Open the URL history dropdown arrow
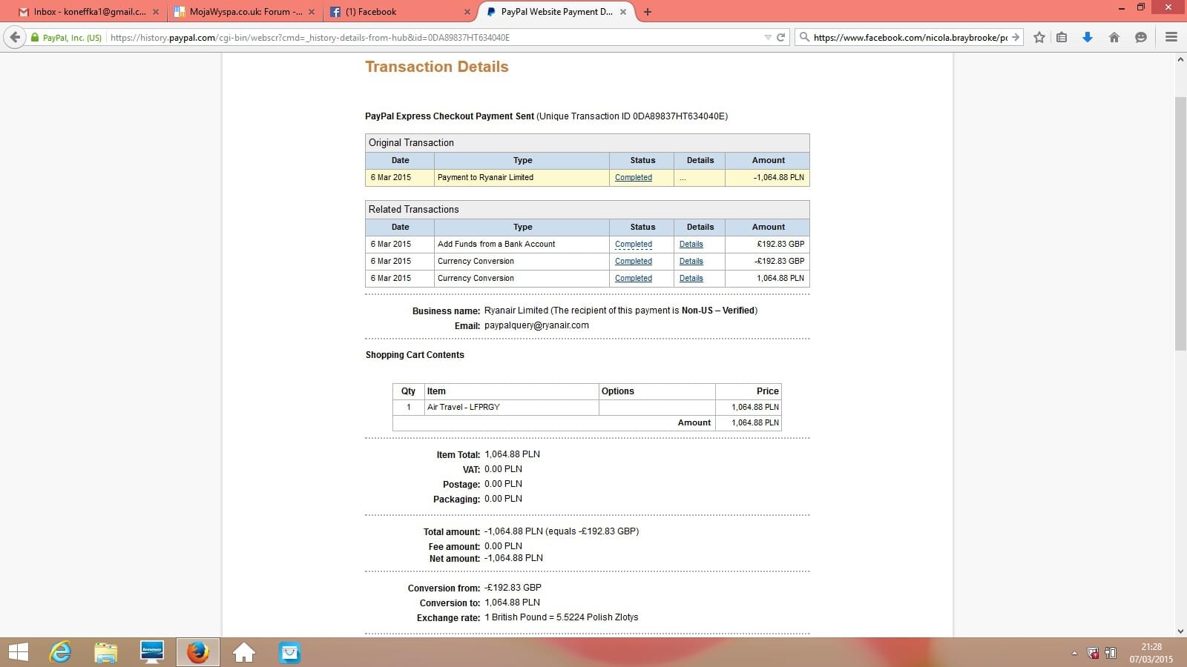1187x667 pixels. (768, 37)
